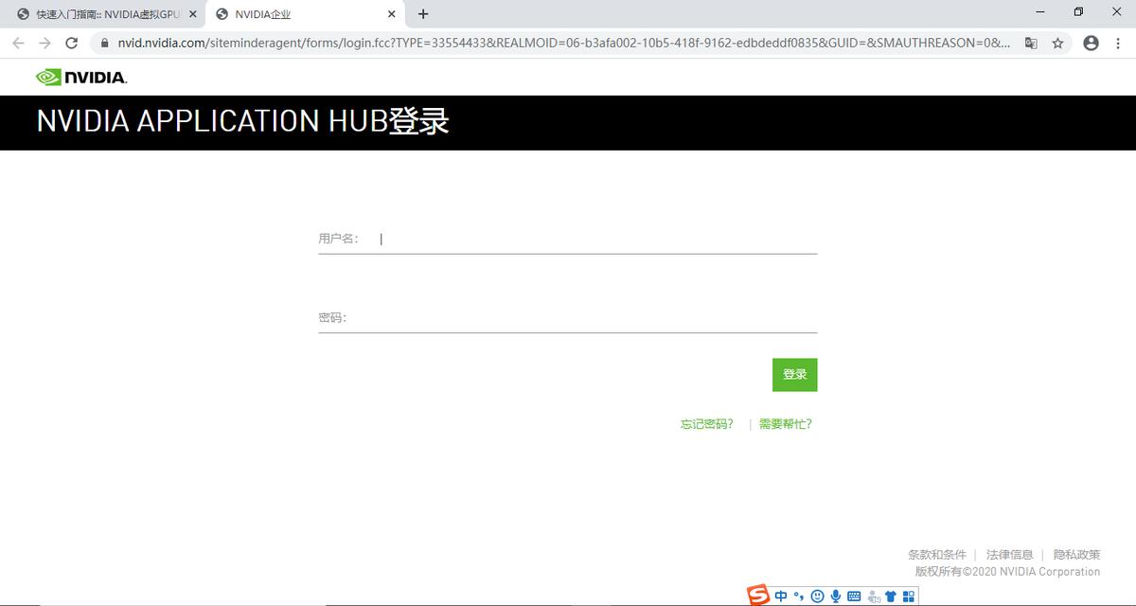Toggle punctuation mode on Sogou IME bar
The image size is (1136, 606).
[799, 596]
